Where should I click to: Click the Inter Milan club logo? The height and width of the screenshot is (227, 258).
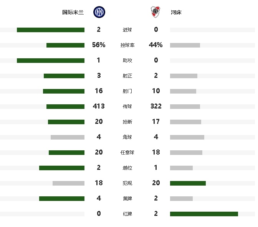[99, 12]
